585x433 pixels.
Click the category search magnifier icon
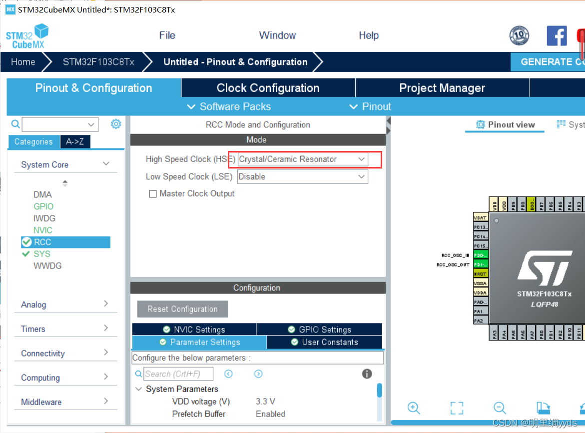point(15,124)
